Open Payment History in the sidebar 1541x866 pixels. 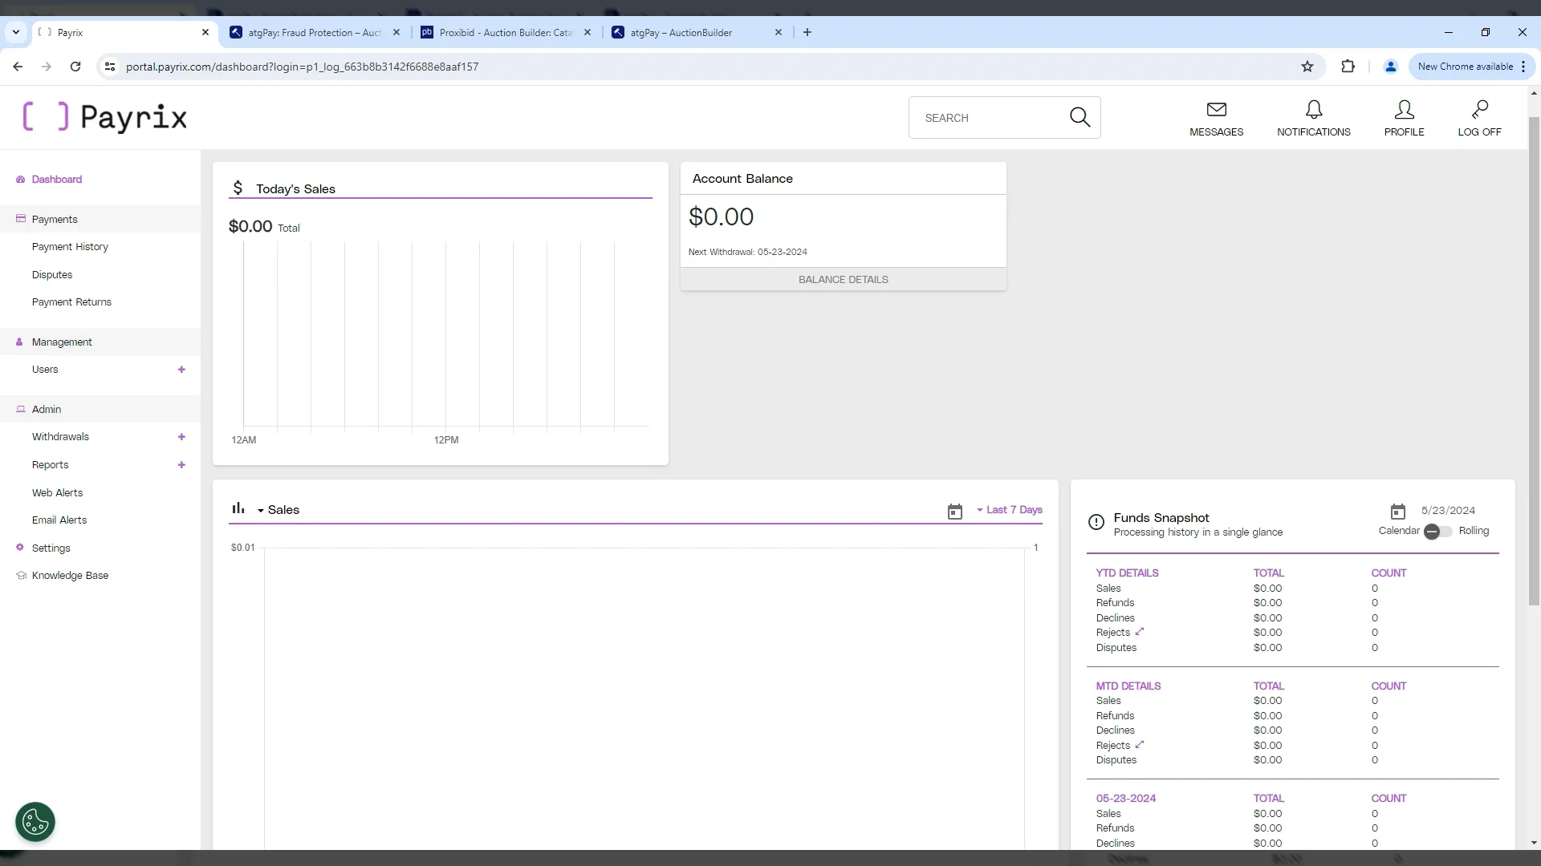click(70, 247)
